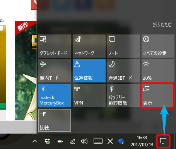Toggle battery saver (バッテリー節約機能) tile

pyautogui.click(x=123, y=96)
